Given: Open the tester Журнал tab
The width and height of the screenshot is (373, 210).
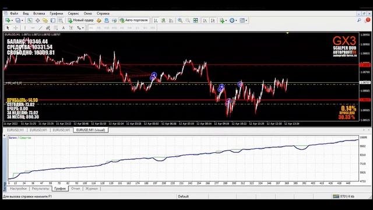Looking at the screenshot, I should [92, 188].
